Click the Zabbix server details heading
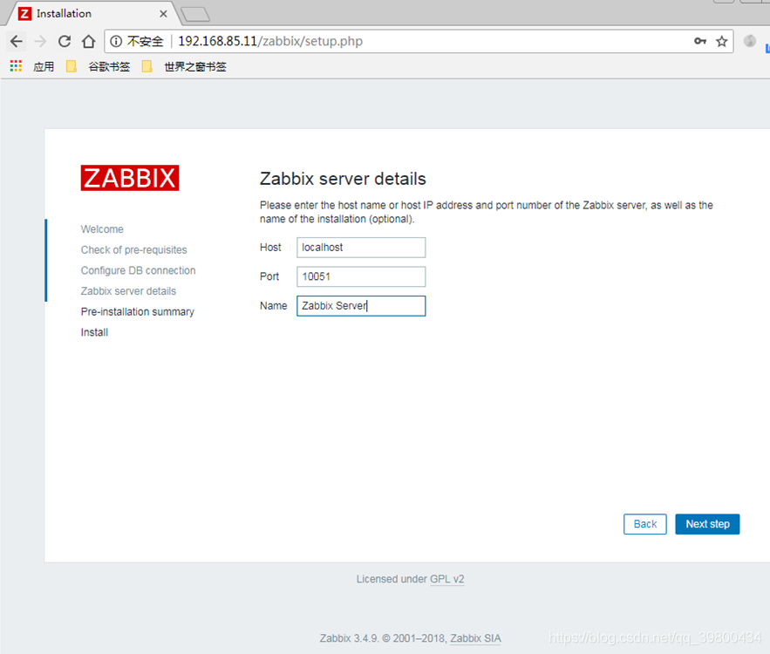 point(343,179)
